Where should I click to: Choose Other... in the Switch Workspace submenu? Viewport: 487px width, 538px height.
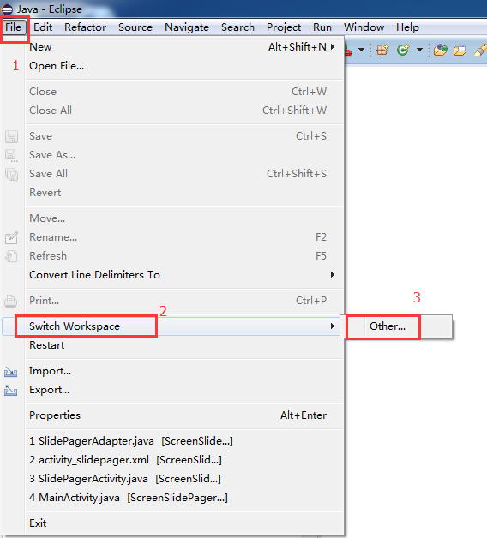pos(396,326)
